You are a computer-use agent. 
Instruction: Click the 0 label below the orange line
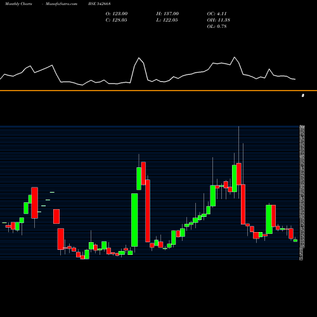click(303, 96)
